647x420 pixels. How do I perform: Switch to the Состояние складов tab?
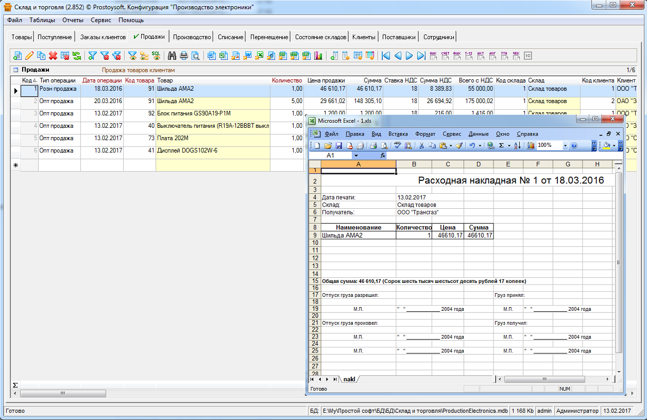320,37
